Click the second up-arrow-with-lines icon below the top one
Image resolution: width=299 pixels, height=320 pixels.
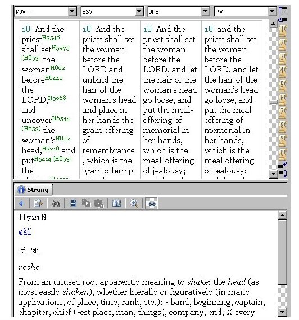pos(283,19)
